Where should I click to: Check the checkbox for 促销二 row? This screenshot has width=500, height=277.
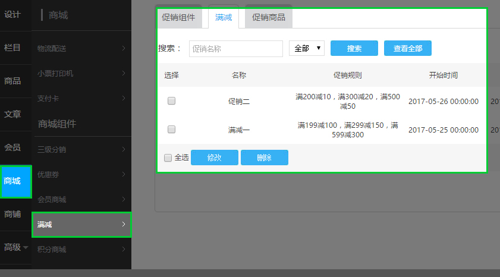171,101
